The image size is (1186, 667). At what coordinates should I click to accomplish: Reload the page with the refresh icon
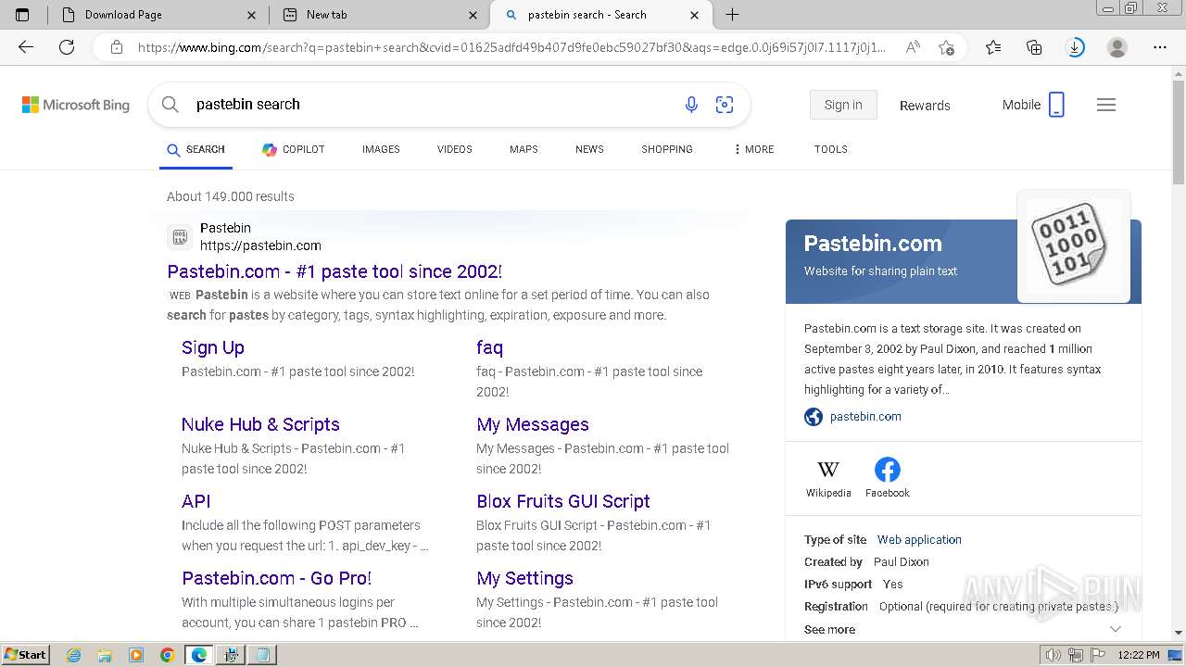[67, 47]
